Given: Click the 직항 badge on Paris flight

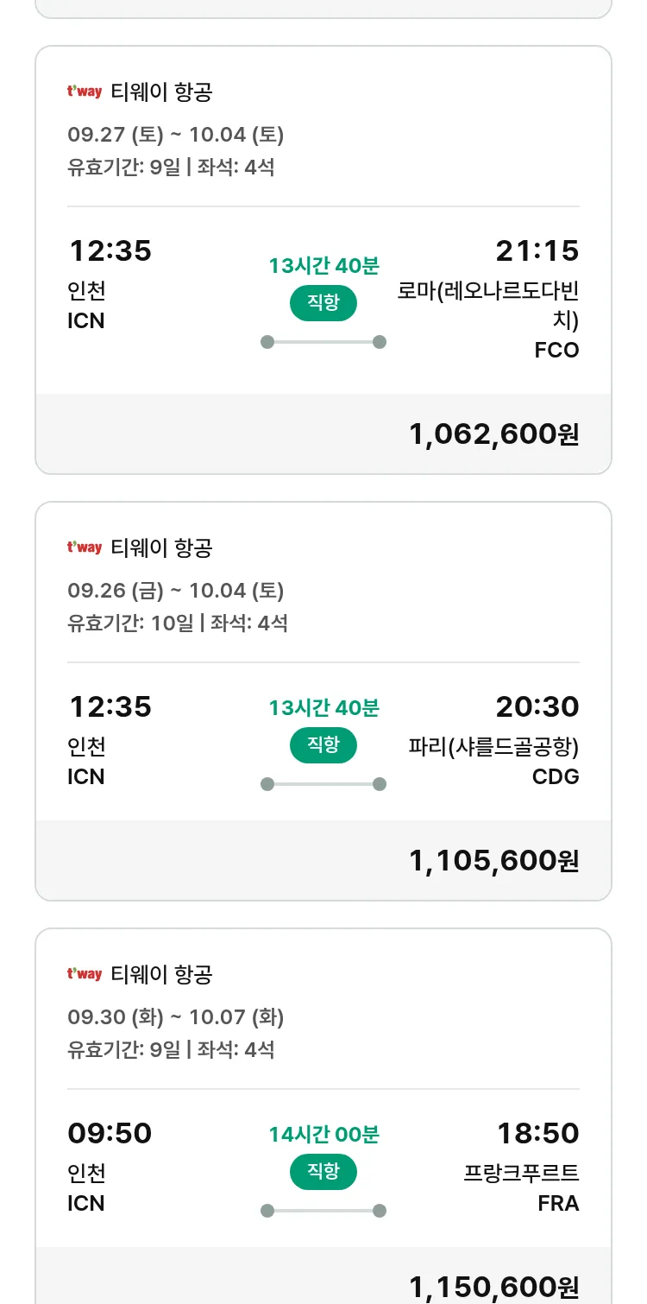Looking at the screenshot, I should [x=323, y=744].
